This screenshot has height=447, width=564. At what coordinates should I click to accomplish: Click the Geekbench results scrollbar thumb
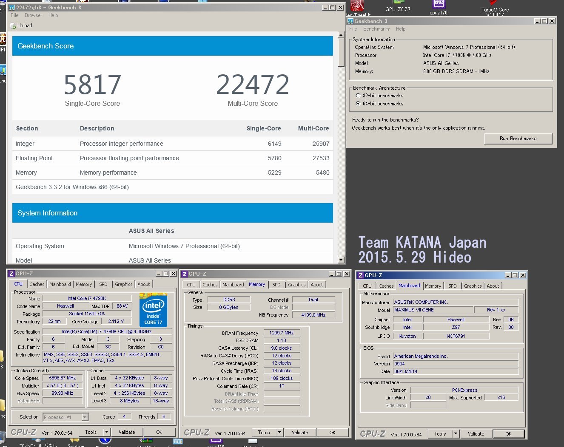[341, 53]
